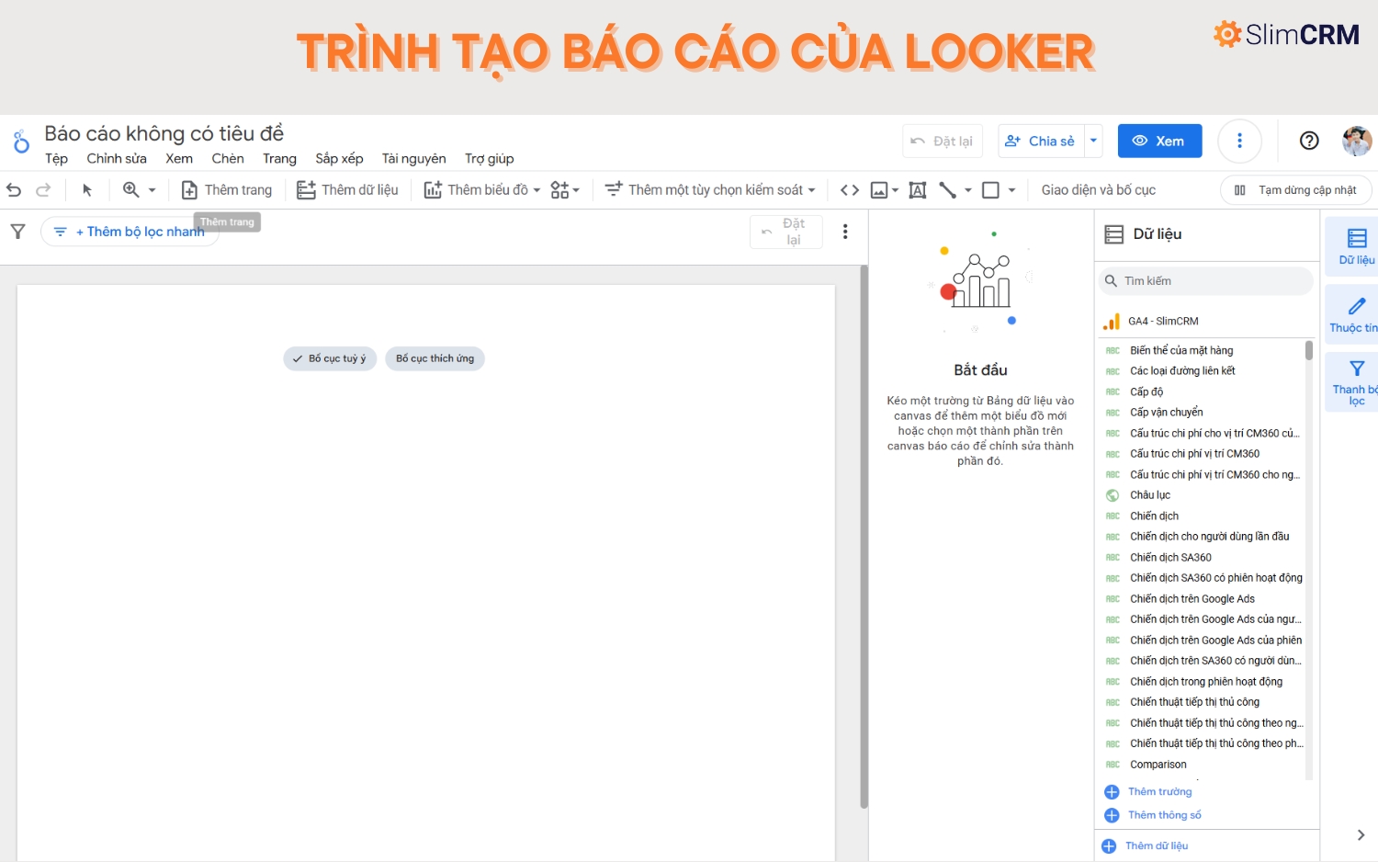The width and height of the screenshot is (1378, 862).
Task: Select the Bố cục thích ứng layout option
Action: pyautogui.click(x=435, y=358)
